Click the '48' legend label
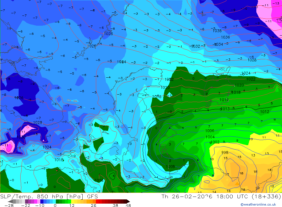Screen dimensions: 282x207 coord(128,206)
